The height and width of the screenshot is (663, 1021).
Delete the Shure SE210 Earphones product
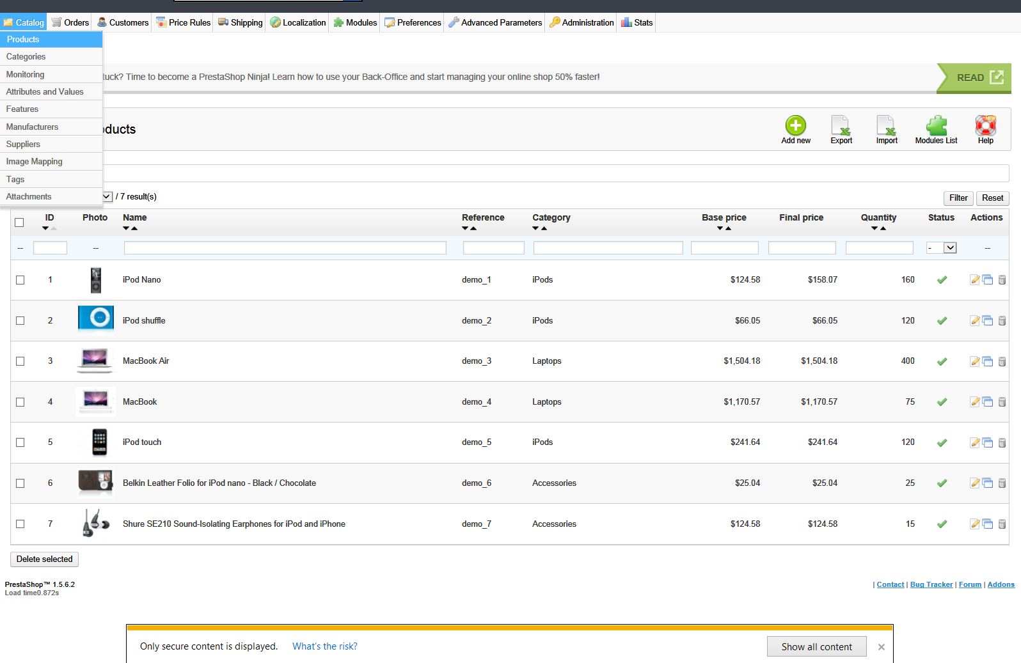coord(1002,524)
